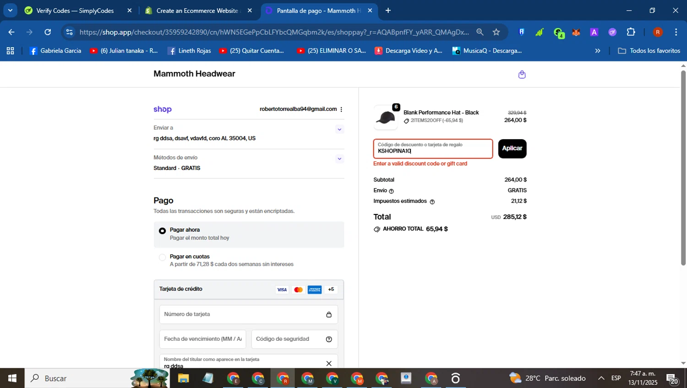Click the browser address bar URL
Image resolution: width=687 pixels, height=388 pixels.
click(x=274, y=32)
